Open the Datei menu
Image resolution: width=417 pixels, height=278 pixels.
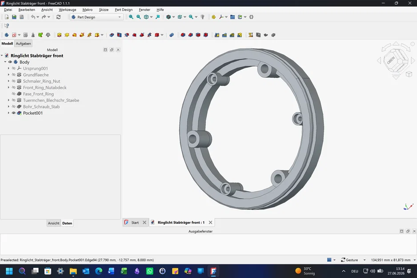(8, 10)
